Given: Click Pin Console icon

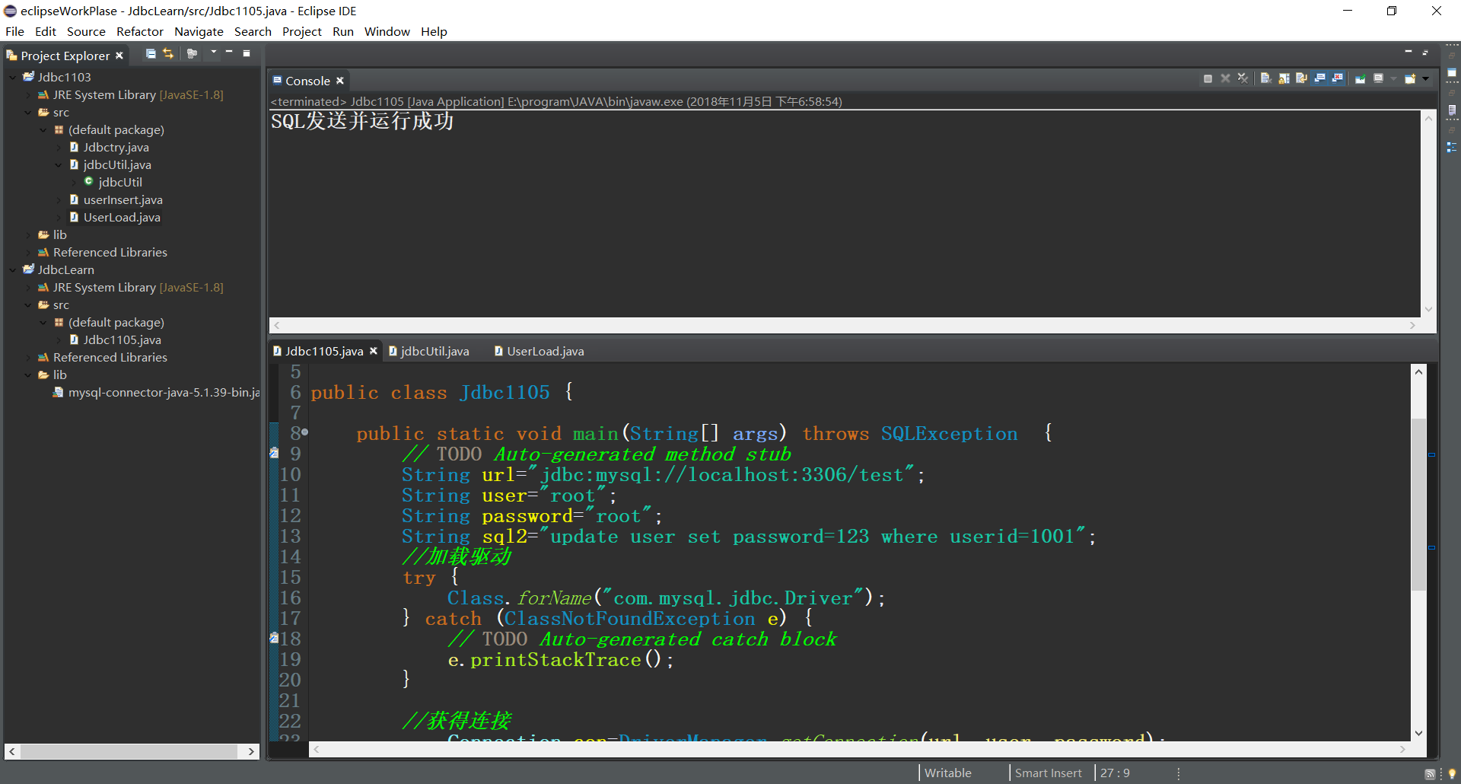Looking at the screenshot, I should click(x=1360, y=79).
